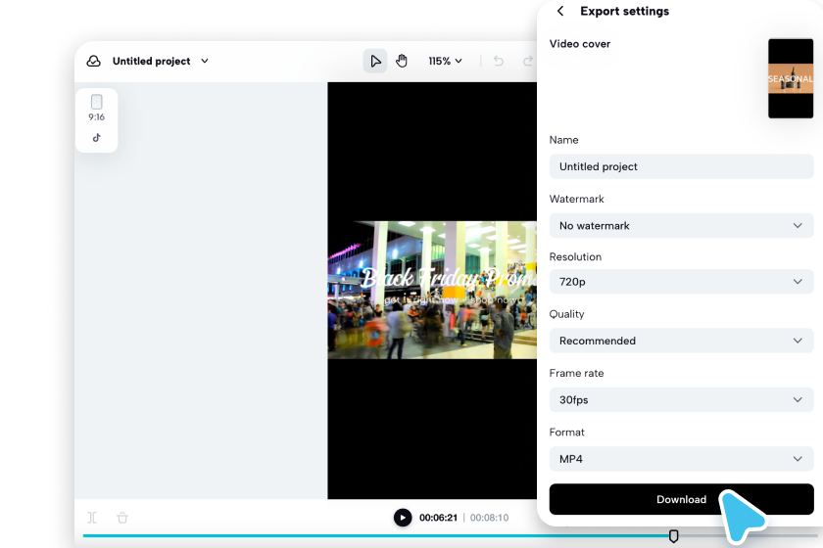The image size is (823, 548).
Task: Open the Format dropdown showing MP4
Action: coord(681,459)
